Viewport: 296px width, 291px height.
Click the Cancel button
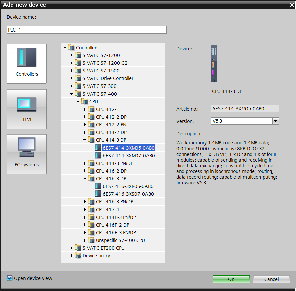point(271,279)
